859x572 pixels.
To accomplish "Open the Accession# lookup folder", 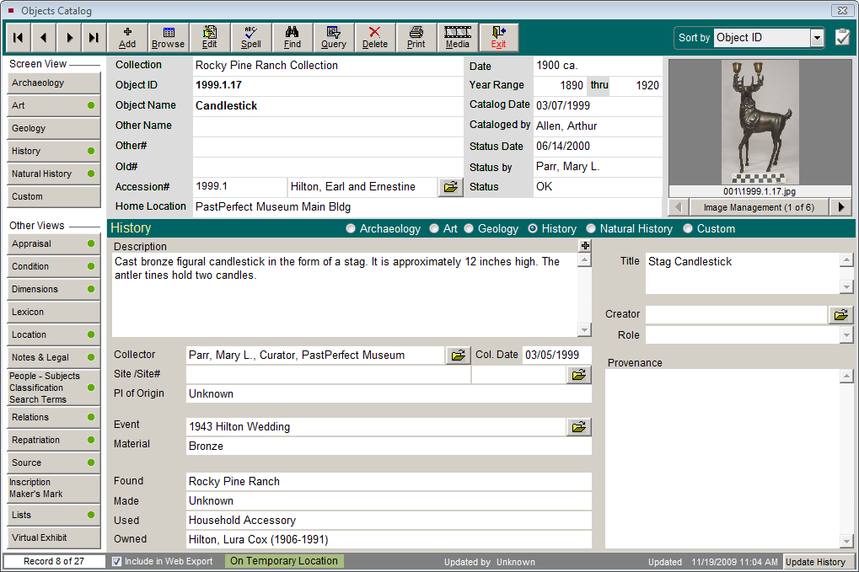I will click(450, 186).
